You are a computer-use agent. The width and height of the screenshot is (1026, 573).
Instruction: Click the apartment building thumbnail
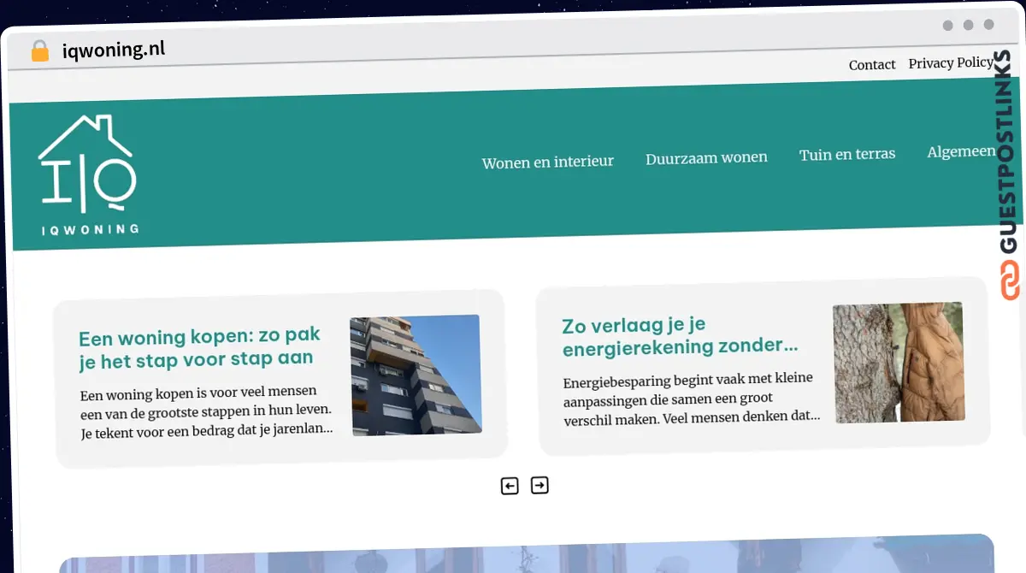click(416, 375)
